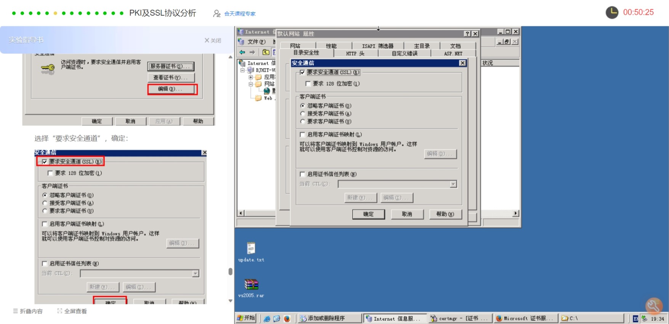
Task: Collapse the BJHIT server tree node
Action: tap(242, 70)
